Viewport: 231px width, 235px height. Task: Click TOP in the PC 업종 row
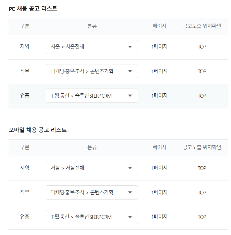point(202,96)
